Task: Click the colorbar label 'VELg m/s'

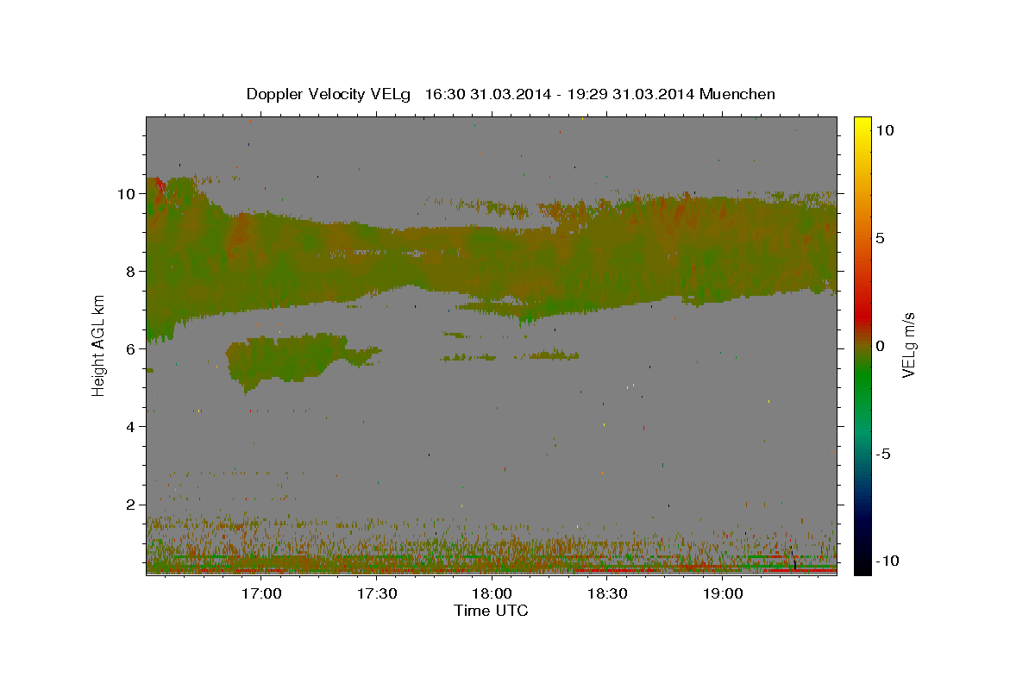Action: pyautogui.click(x=908, y=347)
